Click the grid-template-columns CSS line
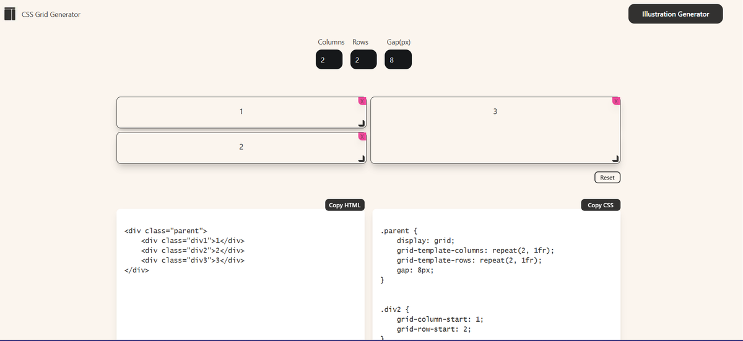Screen dimensions: 743x341 pyautogui.click(x=476, y=251)
